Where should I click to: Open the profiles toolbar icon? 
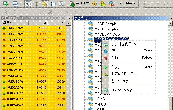(x=16, y=4)
